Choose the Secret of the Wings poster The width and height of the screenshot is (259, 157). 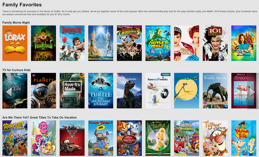point(101,43)
